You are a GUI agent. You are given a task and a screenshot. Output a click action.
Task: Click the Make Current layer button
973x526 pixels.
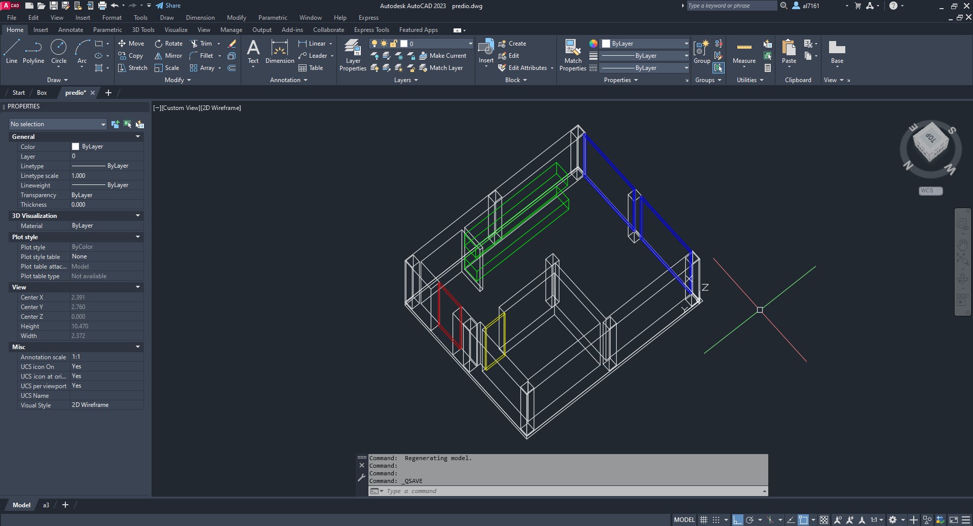[x=443, y=56]
